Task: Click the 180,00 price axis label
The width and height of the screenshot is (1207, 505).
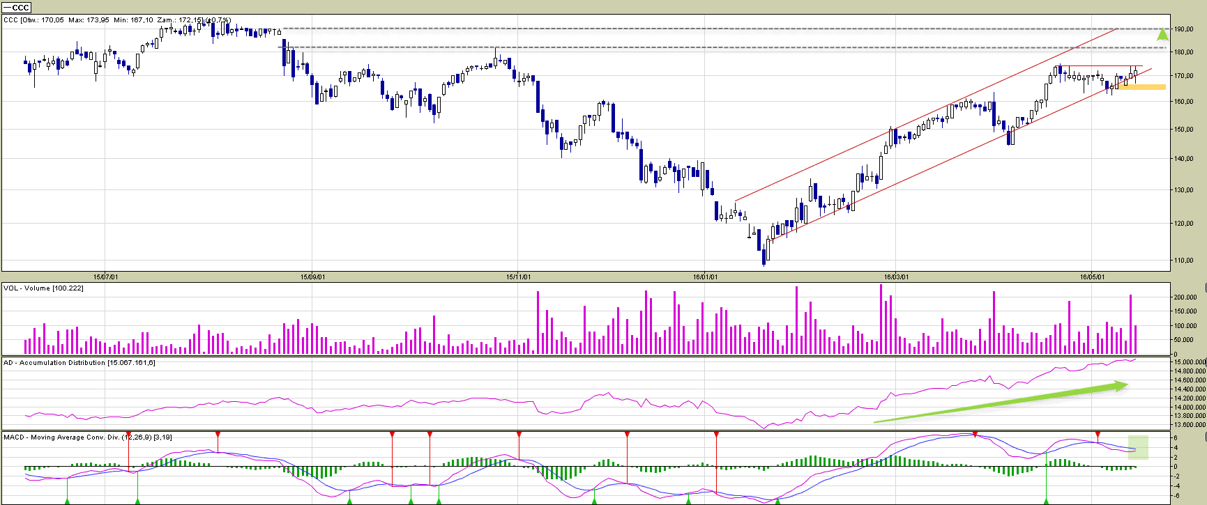Action: click(x=1183, y=52)
